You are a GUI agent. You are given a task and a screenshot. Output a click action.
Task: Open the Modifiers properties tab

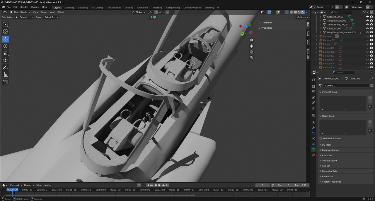[x=313, y=128]
